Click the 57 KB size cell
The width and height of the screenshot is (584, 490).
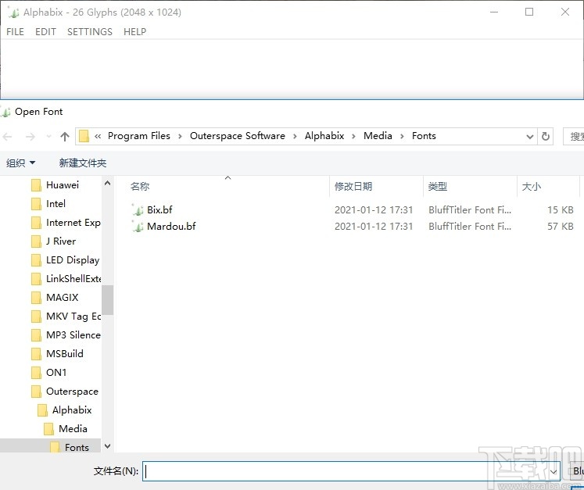561,226
